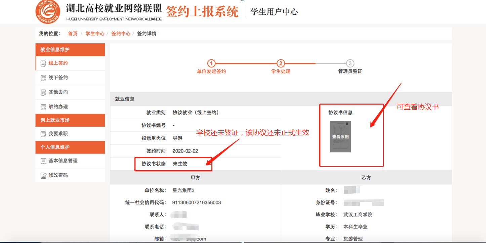Viewport: 486px width, 243px height.
Task: Click the 解约办理 sidebar icon
Action: pyautogui.click(x=43, y=107)
